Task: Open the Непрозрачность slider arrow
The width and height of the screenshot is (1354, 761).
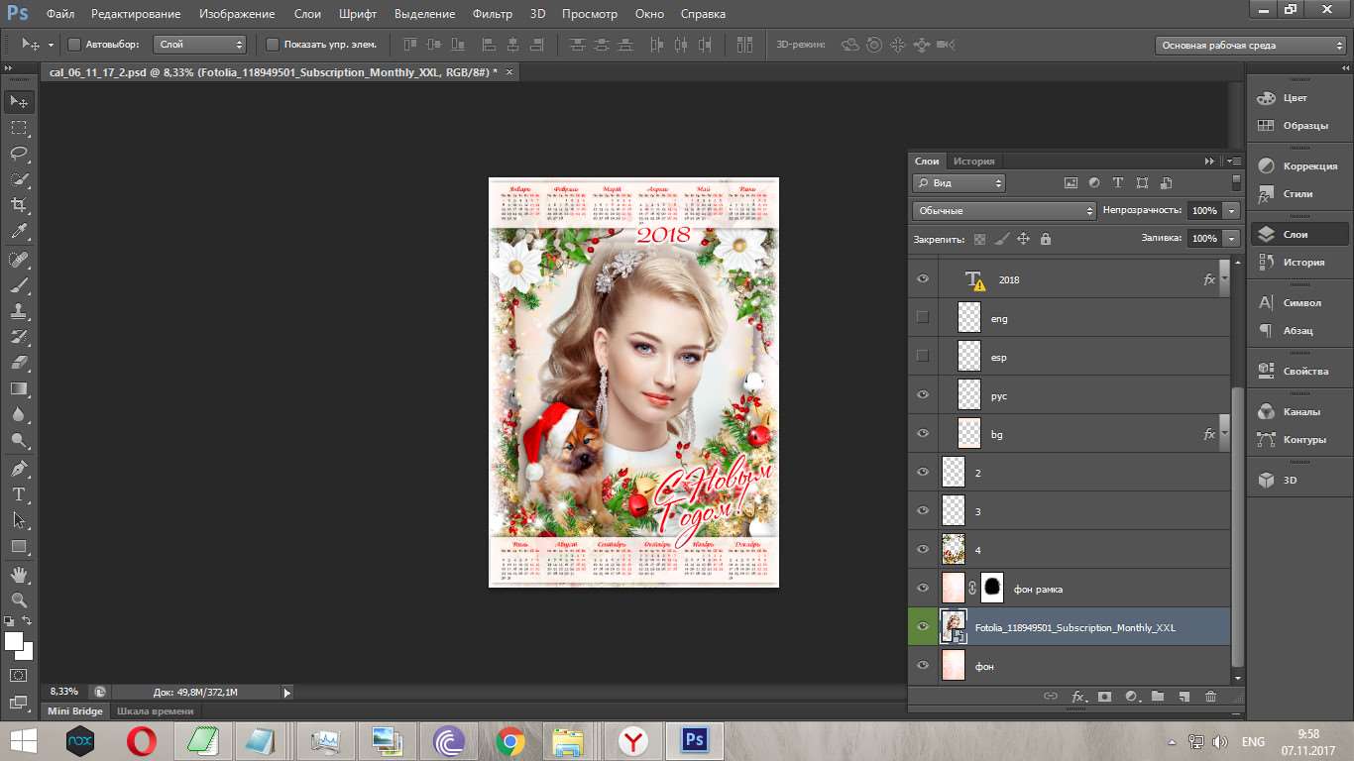Action: click(1231, 211)
